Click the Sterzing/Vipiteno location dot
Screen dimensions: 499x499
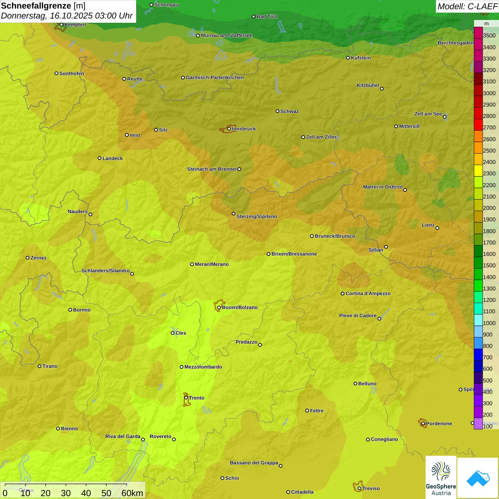pyautogui.click(x=233, y=214)
